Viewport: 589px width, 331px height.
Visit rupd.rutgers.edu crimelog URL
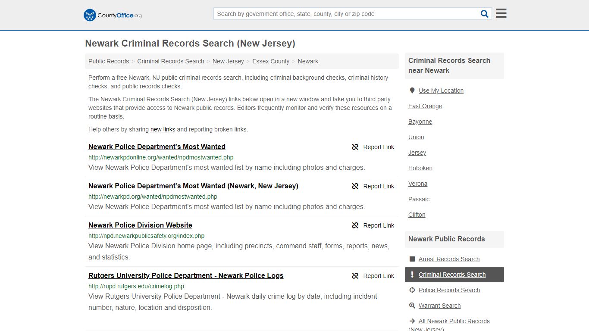[x=136, y=286]
